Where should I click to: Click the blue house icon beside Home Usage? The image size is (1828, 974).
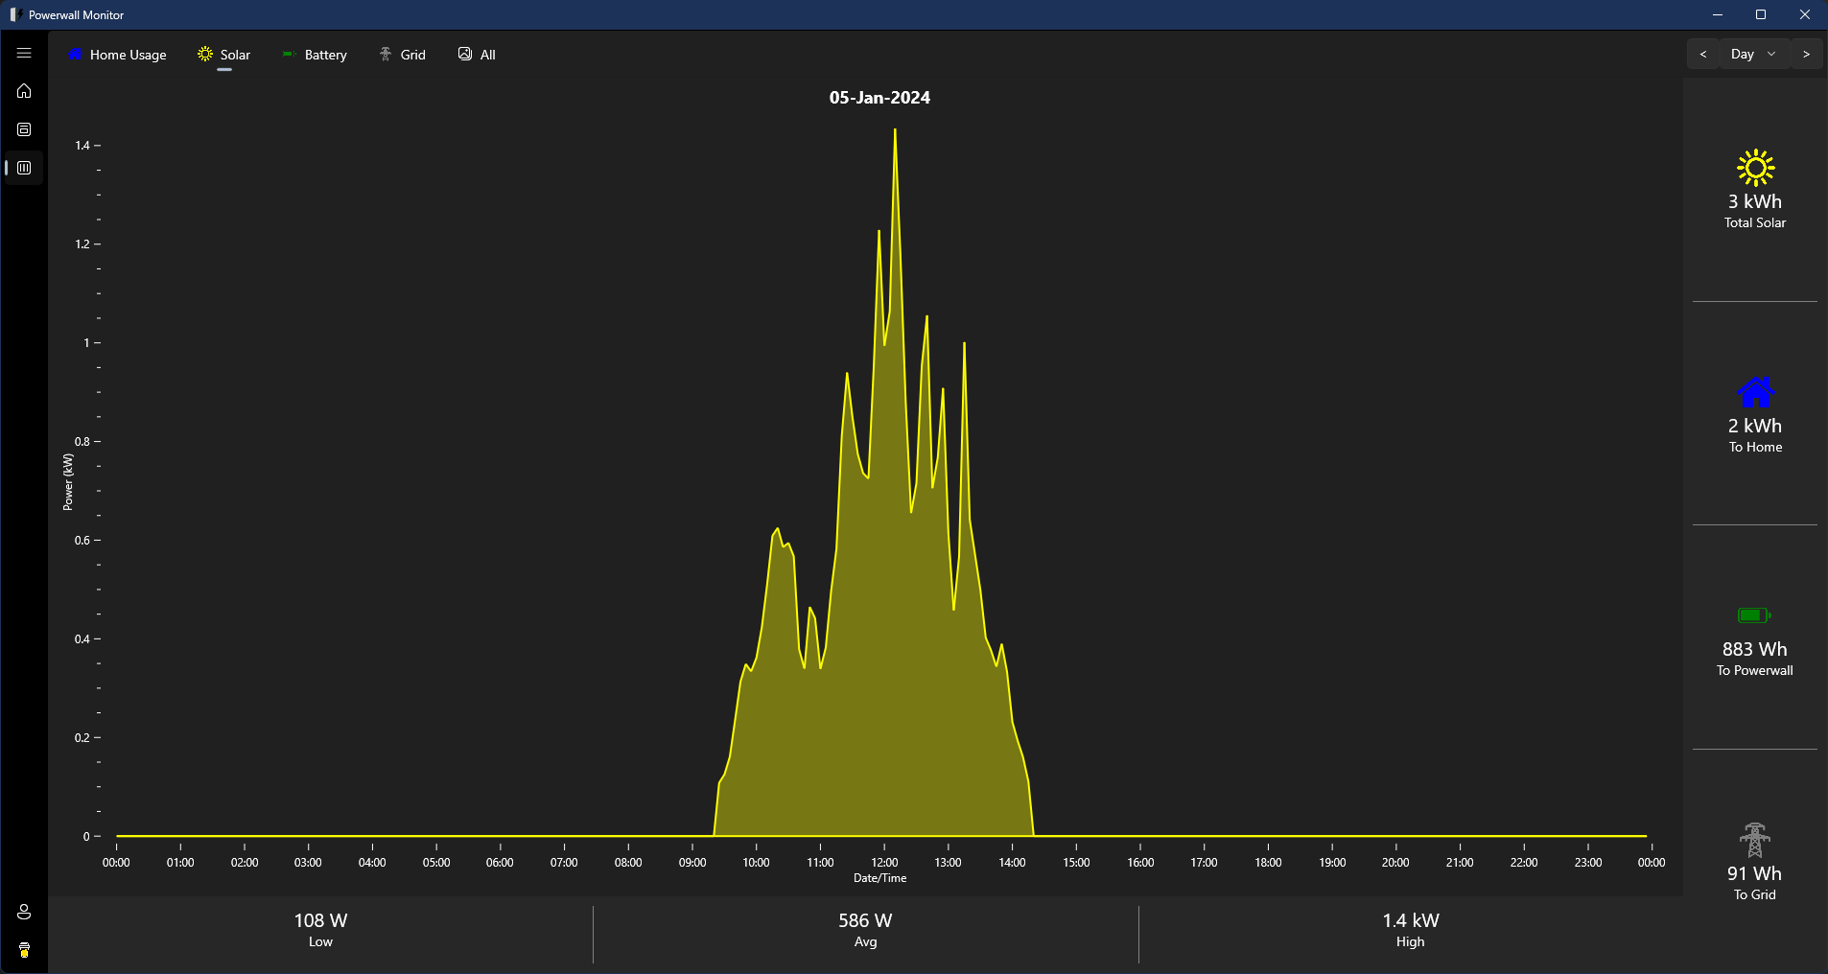tap(75, 54)
